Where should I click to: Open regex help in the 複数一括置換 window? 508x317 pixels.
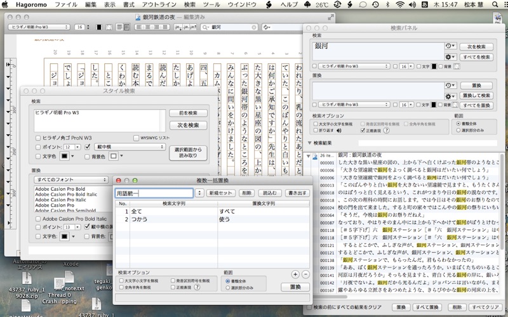point(197,287)
